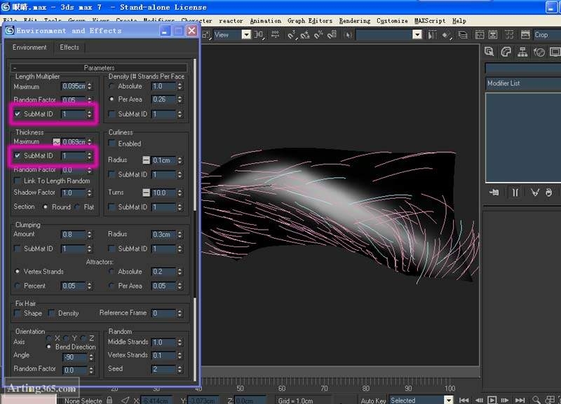Toggle Length Multiplier SubMat ID checkbox
The width and height of the screenshot is (561, 404).
coord(17,113)
